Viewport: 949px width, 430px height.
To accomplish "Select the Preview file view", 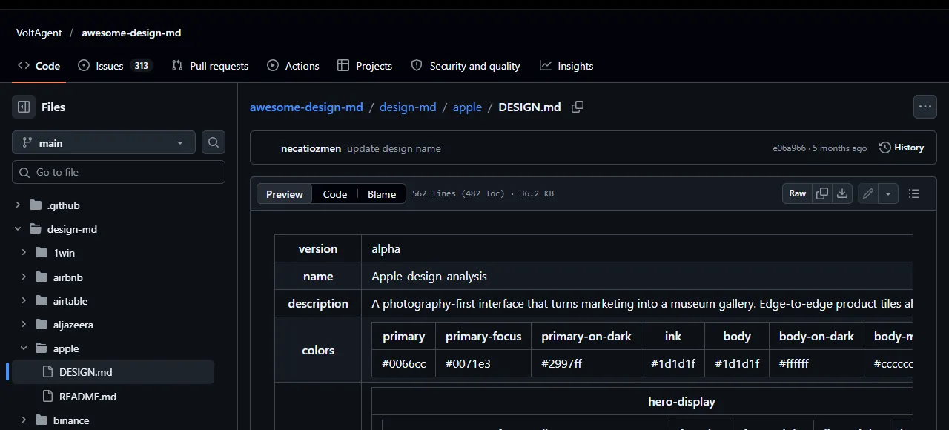I will (x=285, y=194).
